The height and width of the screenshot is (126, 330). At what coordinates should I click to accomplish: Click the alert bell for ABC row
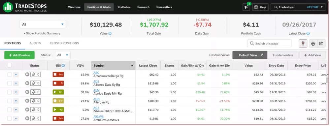click(36, 75)
